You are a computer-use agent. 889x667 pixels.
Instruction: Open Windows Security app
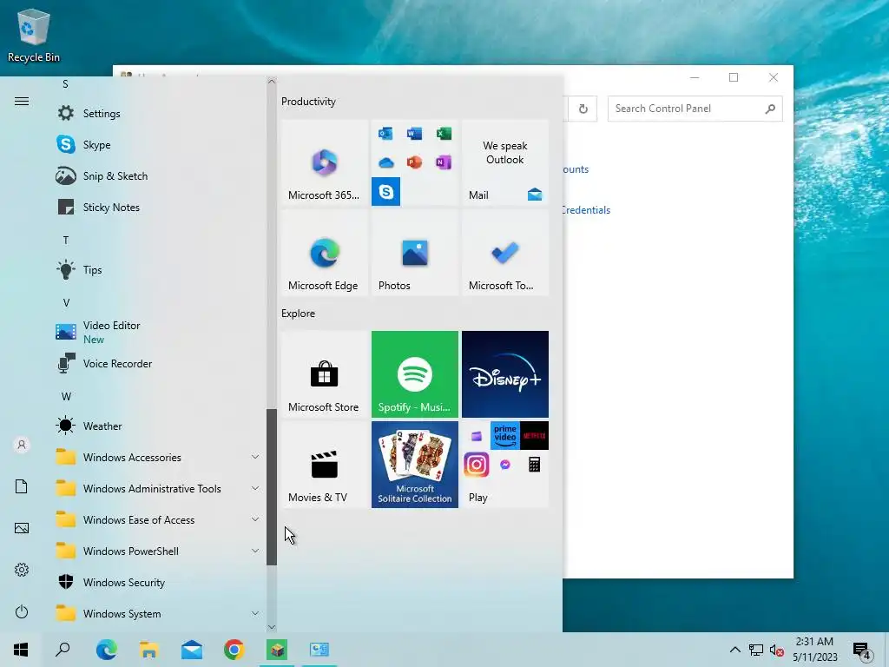tap(158, 583)
